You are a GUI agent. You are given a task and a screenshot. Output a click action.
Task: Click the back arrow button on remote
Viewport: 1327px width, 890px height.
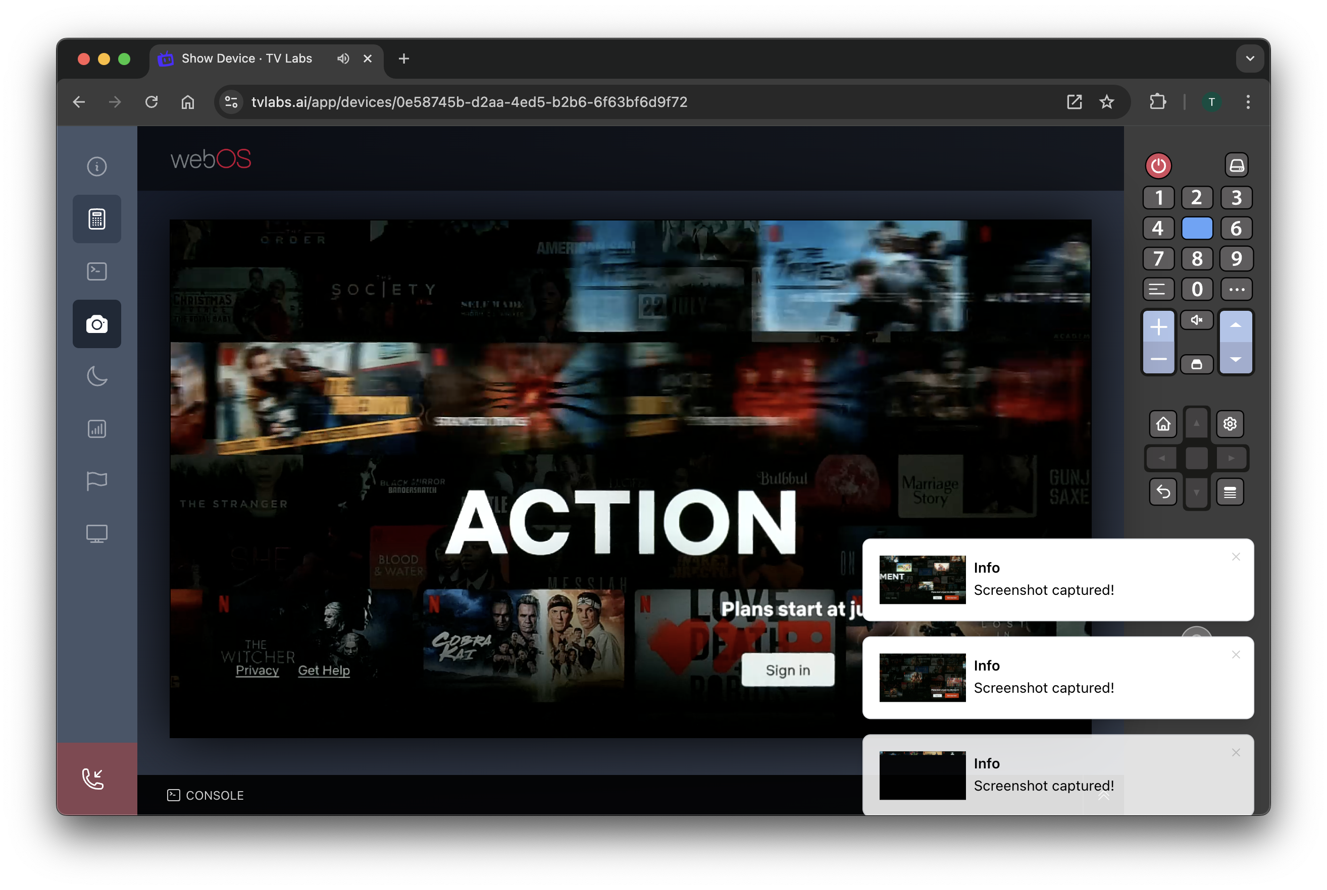(1163, 492)
